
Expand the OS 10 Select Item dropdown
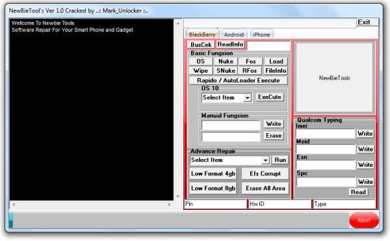[247, 97]
